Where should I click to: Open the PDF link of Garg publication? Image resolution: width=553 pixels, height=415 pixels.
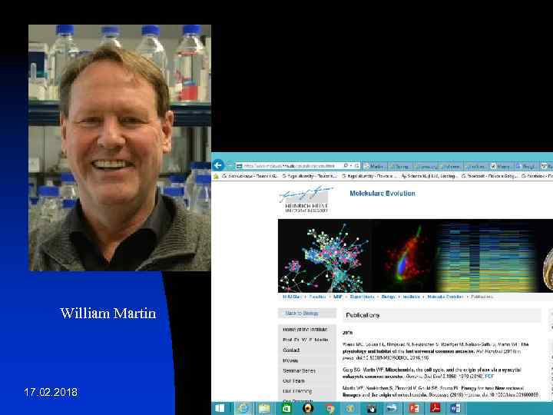click(489, 377)
